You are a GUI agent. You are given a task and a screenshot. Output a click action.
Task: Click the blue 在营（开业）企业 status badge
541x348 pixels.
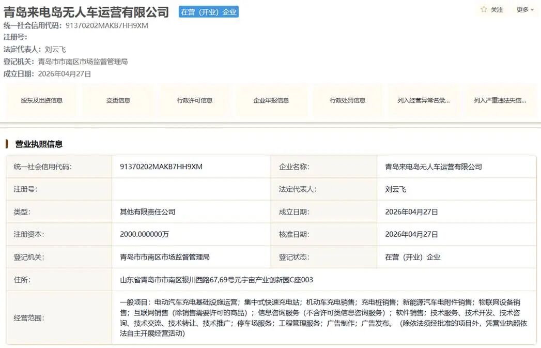tap(209, 12)
